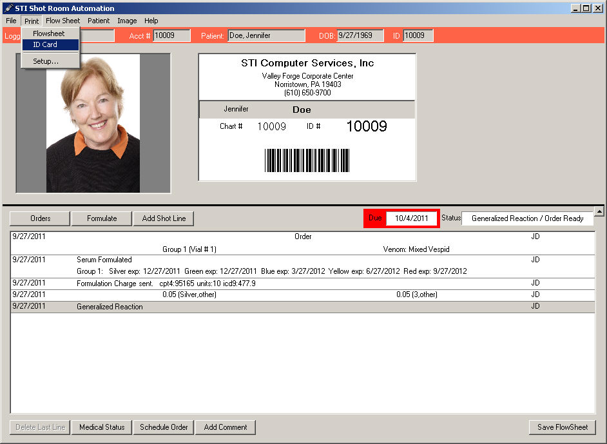Click the Orders button
Image resolution: width=607 pixels, height=444 pixels.
(x=40, y=218)
